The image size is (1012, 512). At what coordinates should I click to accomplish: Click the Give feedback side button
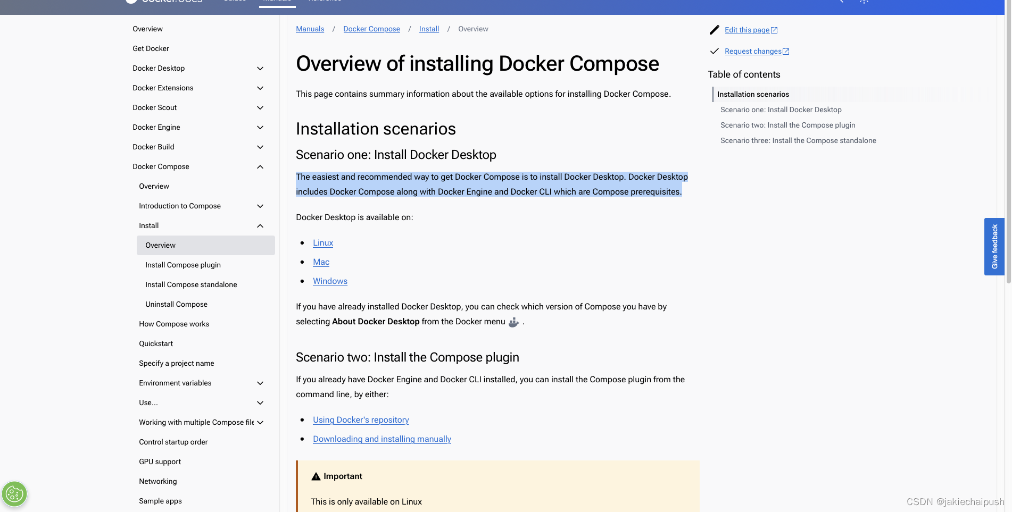pyautogui.click(x=994, y=247)
